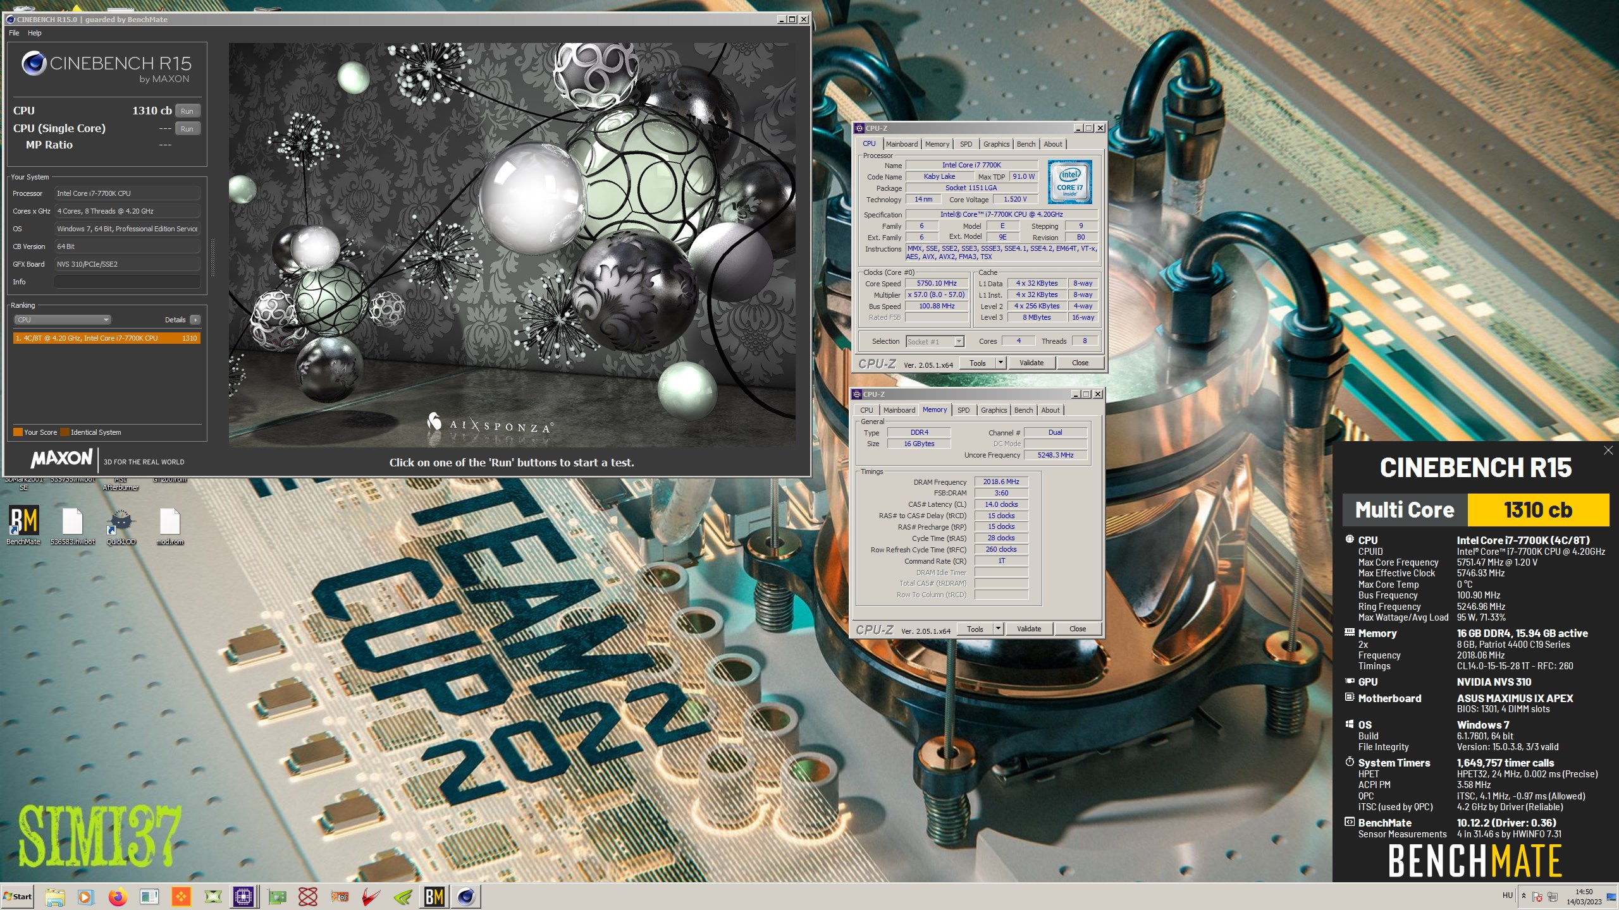Click the System Timers clock icon

pyautogui.click(x=1349, y=762)
